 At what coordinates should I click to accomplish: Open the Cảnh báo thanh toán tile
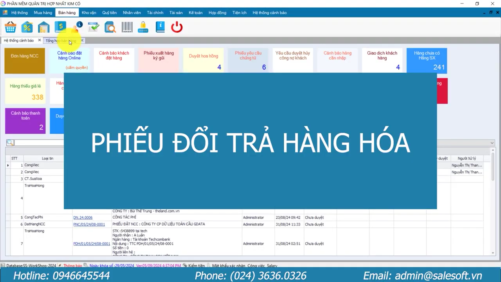25,121
